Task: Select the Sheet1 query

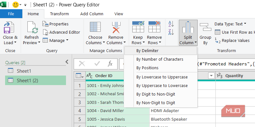Action: pos(35,71)
